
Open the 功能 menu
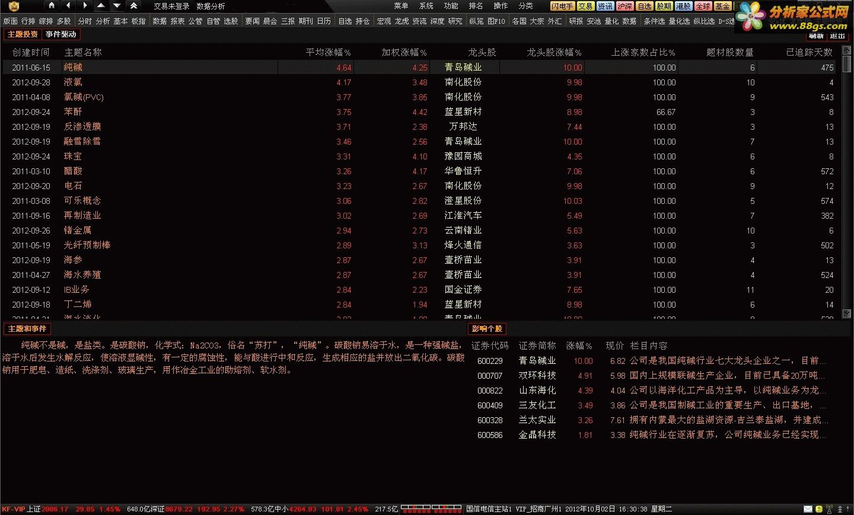(x=451, y=6)
